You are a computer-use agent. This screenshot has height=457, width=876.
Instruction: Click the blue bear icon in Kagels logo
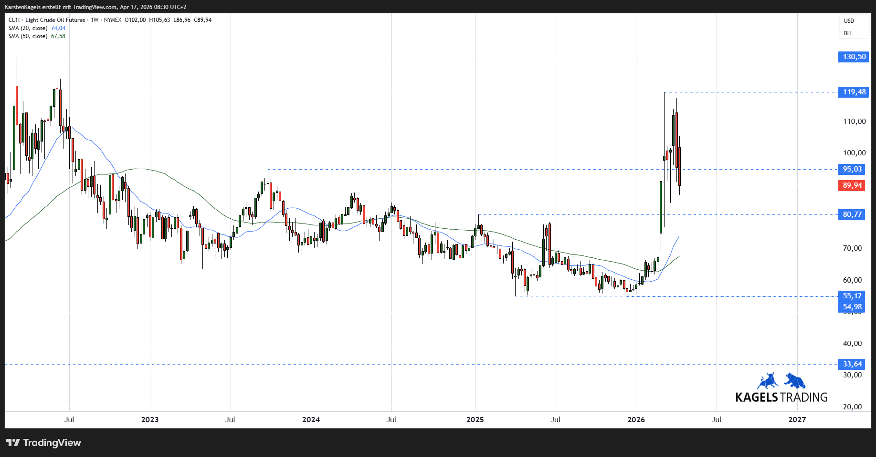click(795, 381)
